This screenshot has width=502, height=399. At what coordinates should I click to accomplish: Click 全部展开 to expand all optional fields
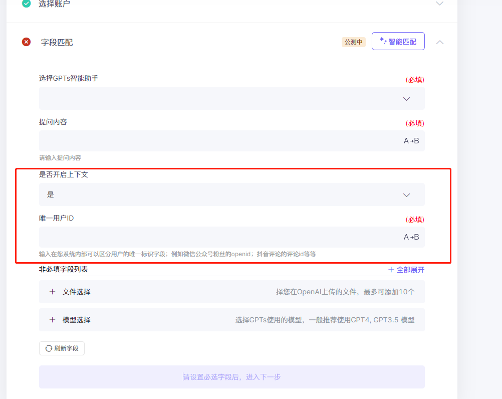click(406, 270)
